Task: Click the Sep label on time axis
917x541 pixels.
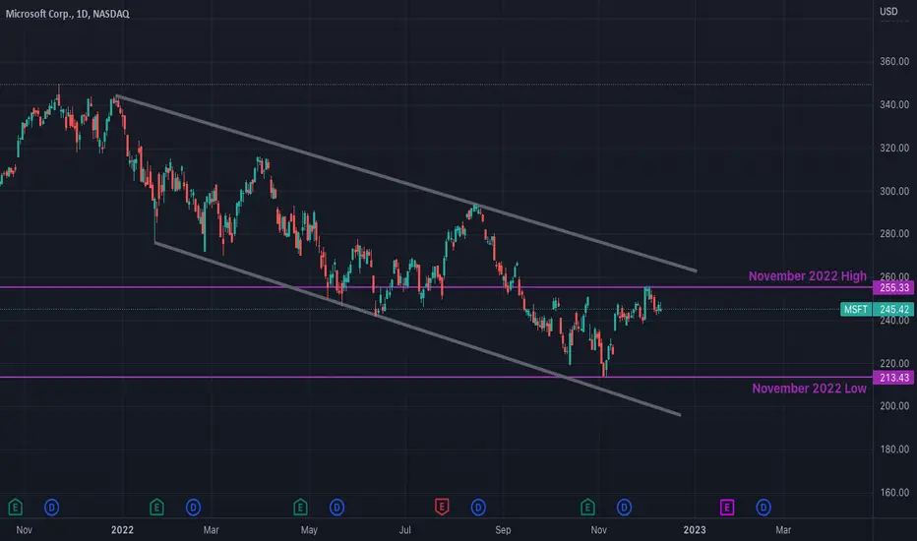Action: [503, 530]
